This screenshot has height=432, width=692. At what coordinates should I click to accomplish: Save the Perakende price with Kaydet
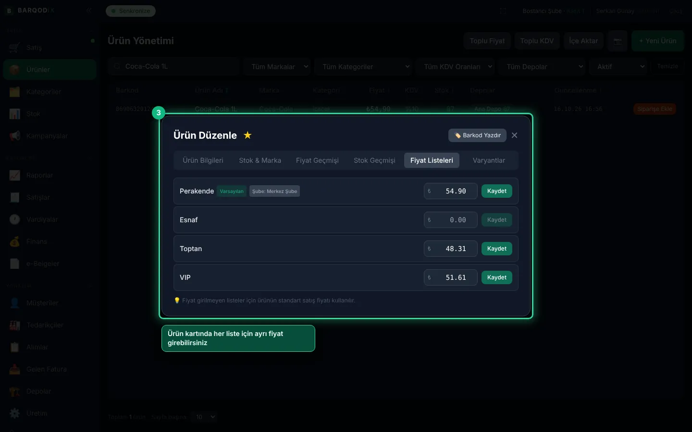click(497, 191)
